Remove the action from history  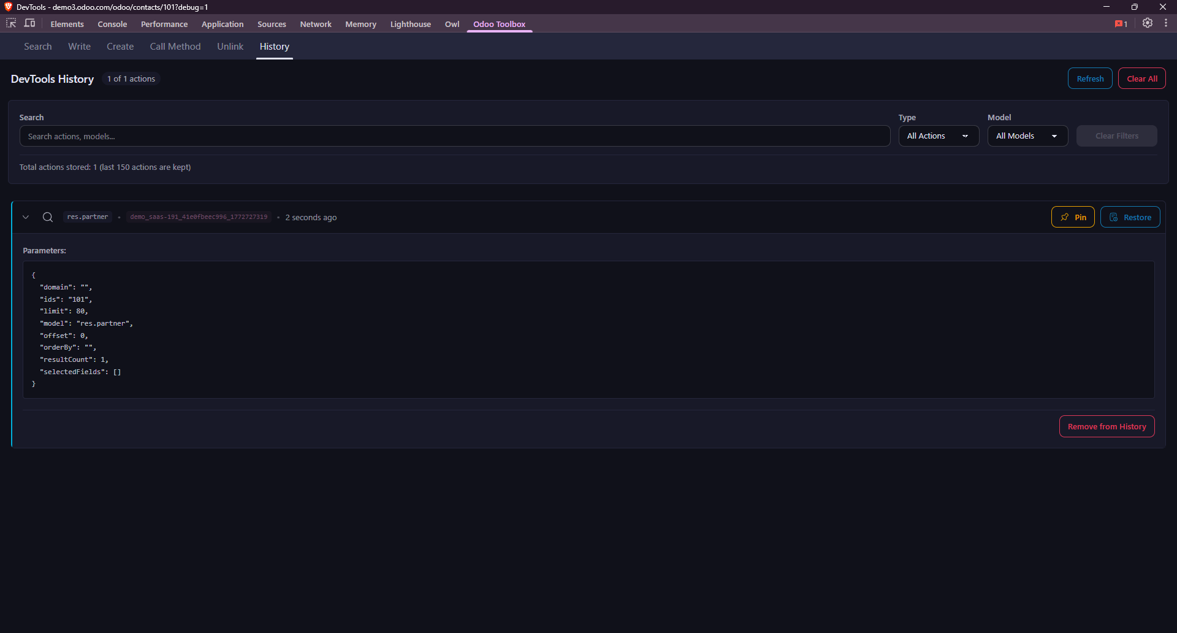pyautogui.click(x=1106, y=426)
